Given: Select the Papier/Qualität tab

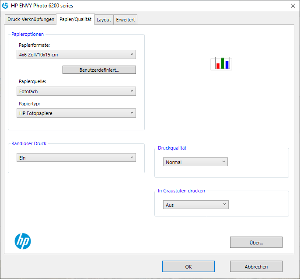Looking at the screenshot, I should click(75, 19).
